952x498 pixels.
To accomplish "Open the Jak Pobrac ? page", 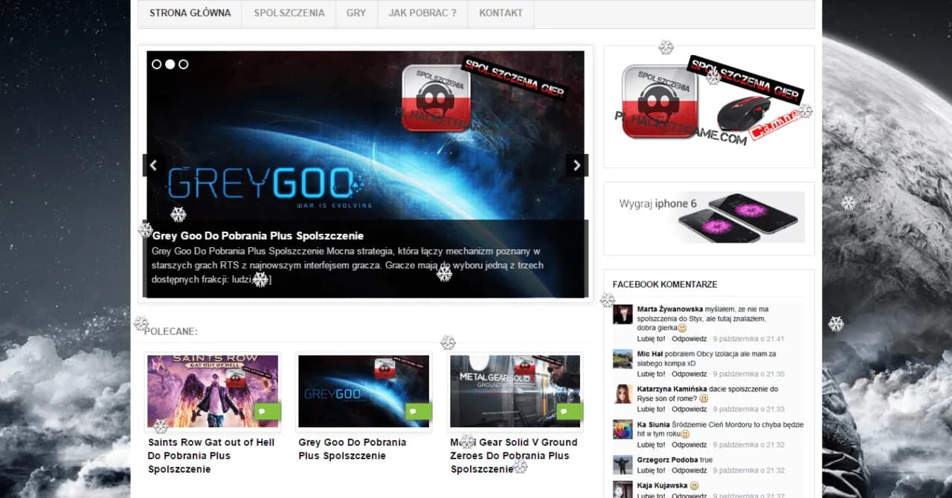I will (x=422, y=13).
